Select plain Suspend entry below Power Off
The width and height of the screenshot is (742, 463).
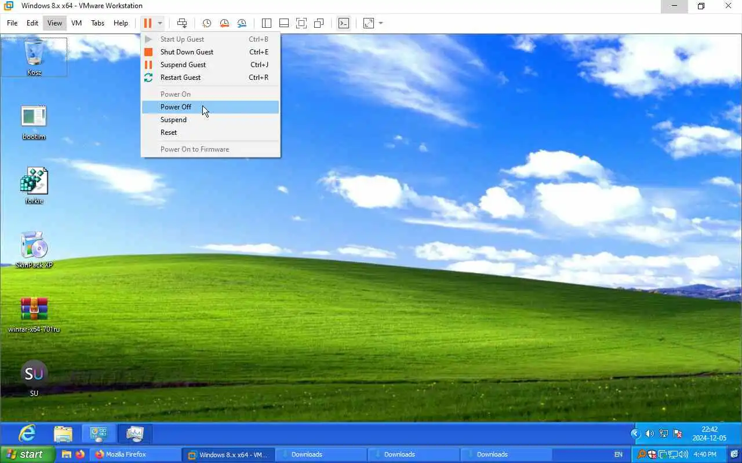(210, 120)
